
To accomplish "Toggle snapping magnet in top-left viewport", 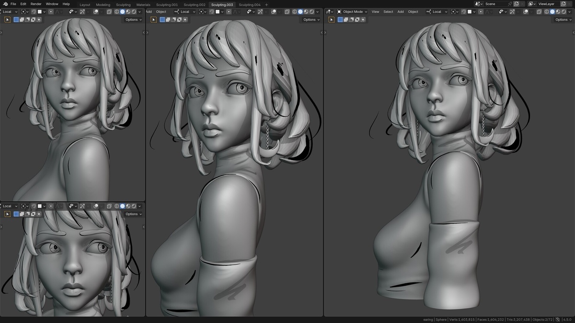I will click(34, 11).
